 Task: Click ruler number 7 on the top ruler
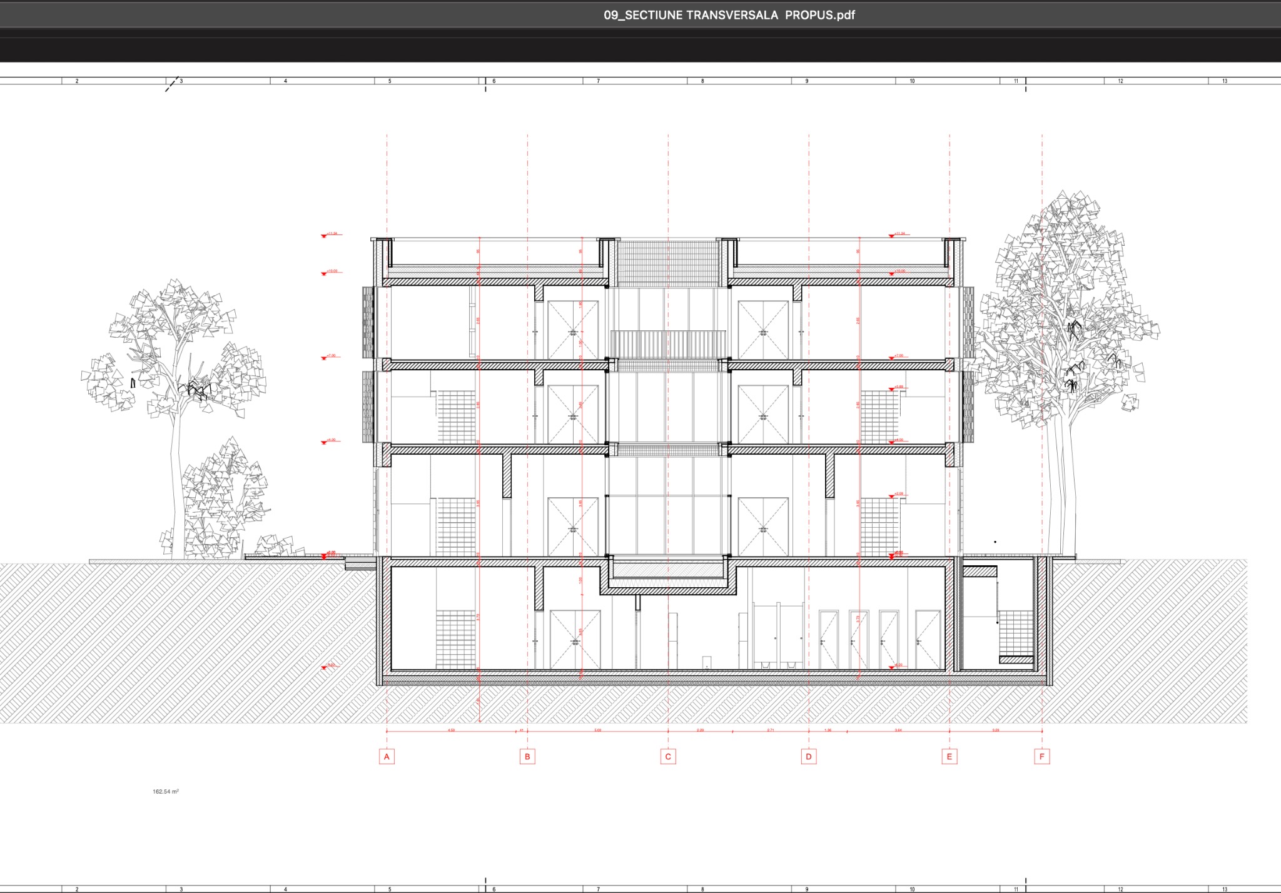click(598, 81)
